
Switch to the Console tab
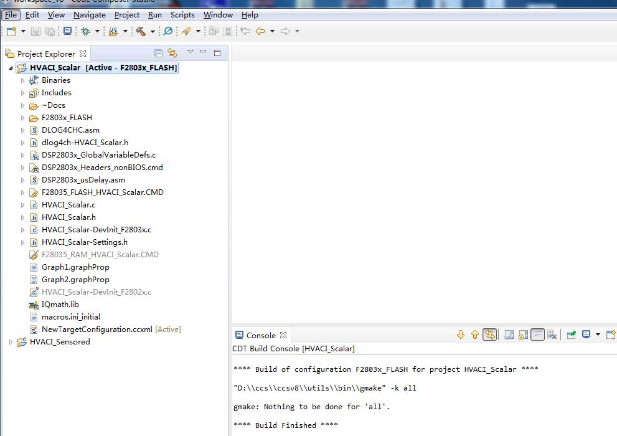pyautogui.click(x=260, y=334)
